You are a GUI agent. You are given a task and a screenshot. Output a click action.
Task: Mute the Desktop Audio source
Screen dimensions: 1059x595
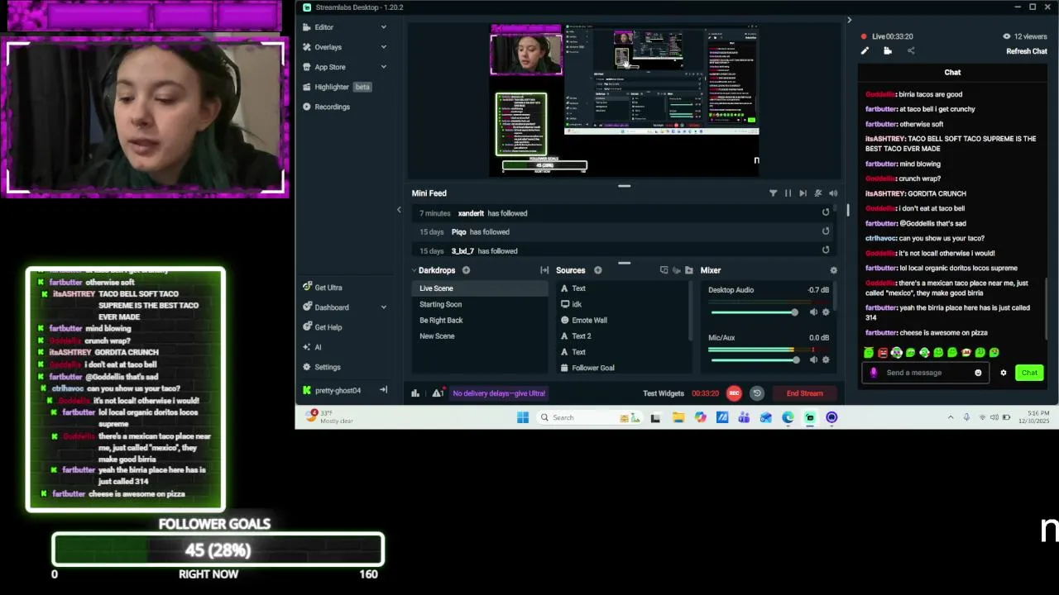pyautogui.click(x=813, y=312)
